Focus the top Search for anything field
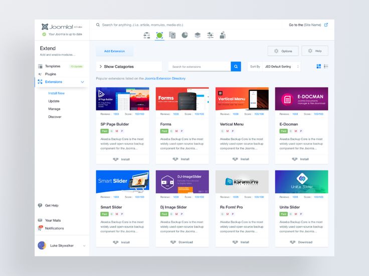 pos(142,24)
